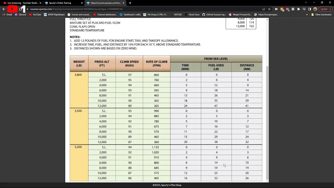This screenshot has width=334, height=188.
Task: Switch to Sporty's Online Training tab
Action: (63, 3)
